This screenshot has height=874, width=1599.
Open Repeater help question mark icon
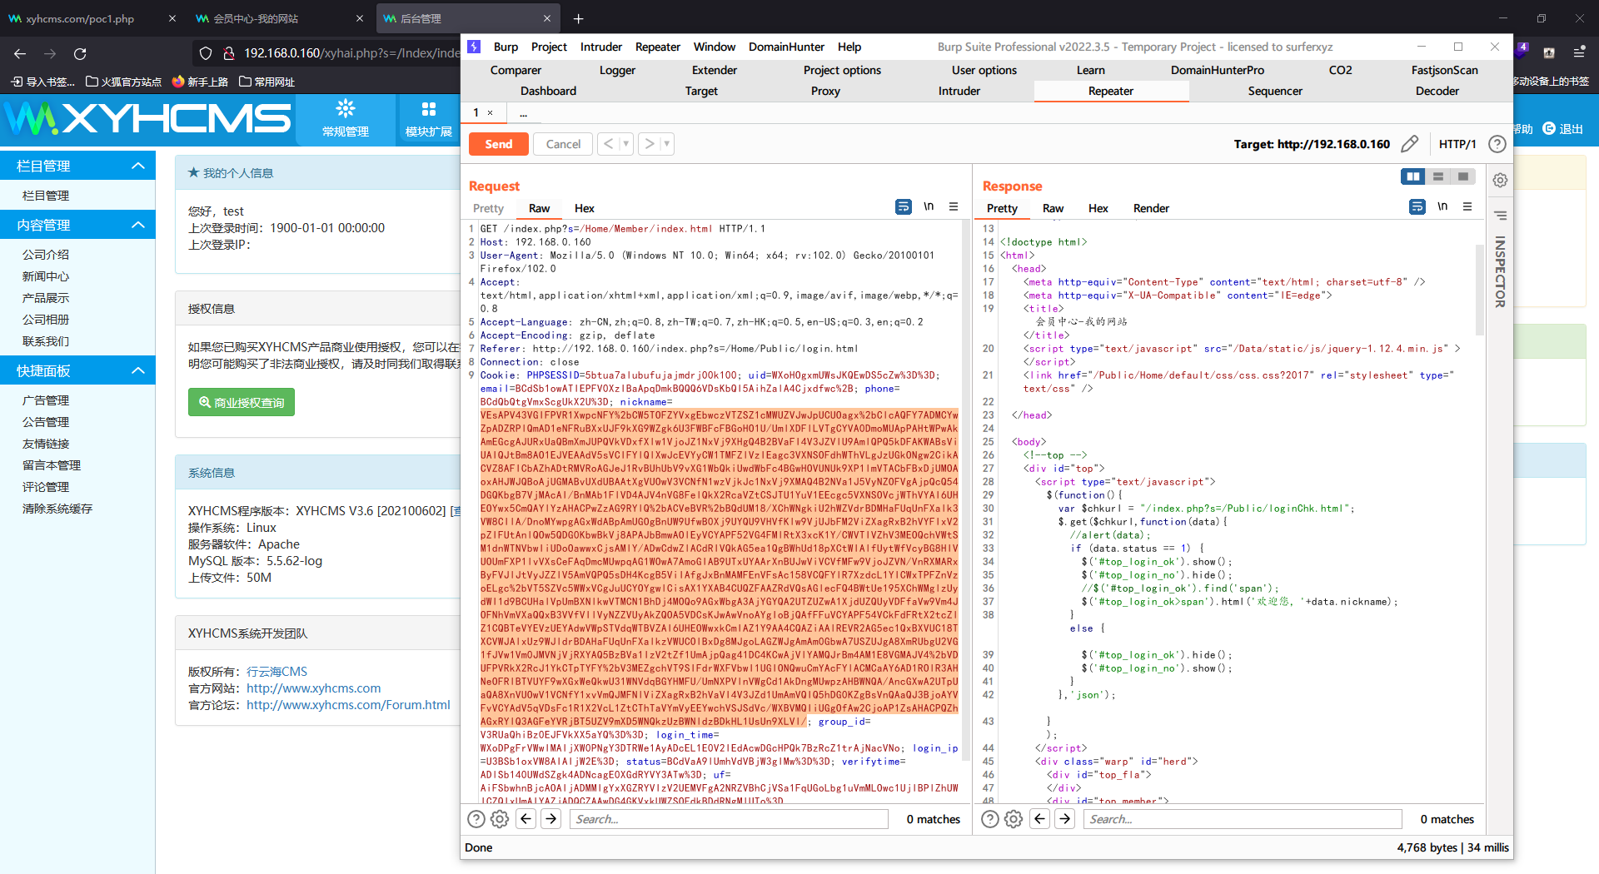(x=1497, y=144)
